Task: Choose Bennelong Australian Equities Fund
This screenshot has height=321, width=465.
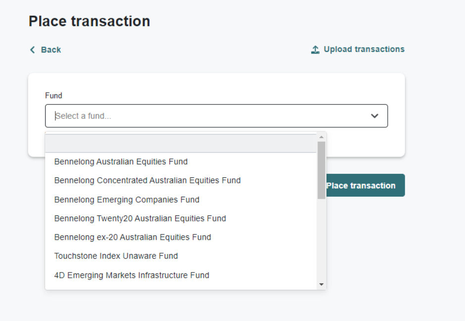Action: [121, 161]
